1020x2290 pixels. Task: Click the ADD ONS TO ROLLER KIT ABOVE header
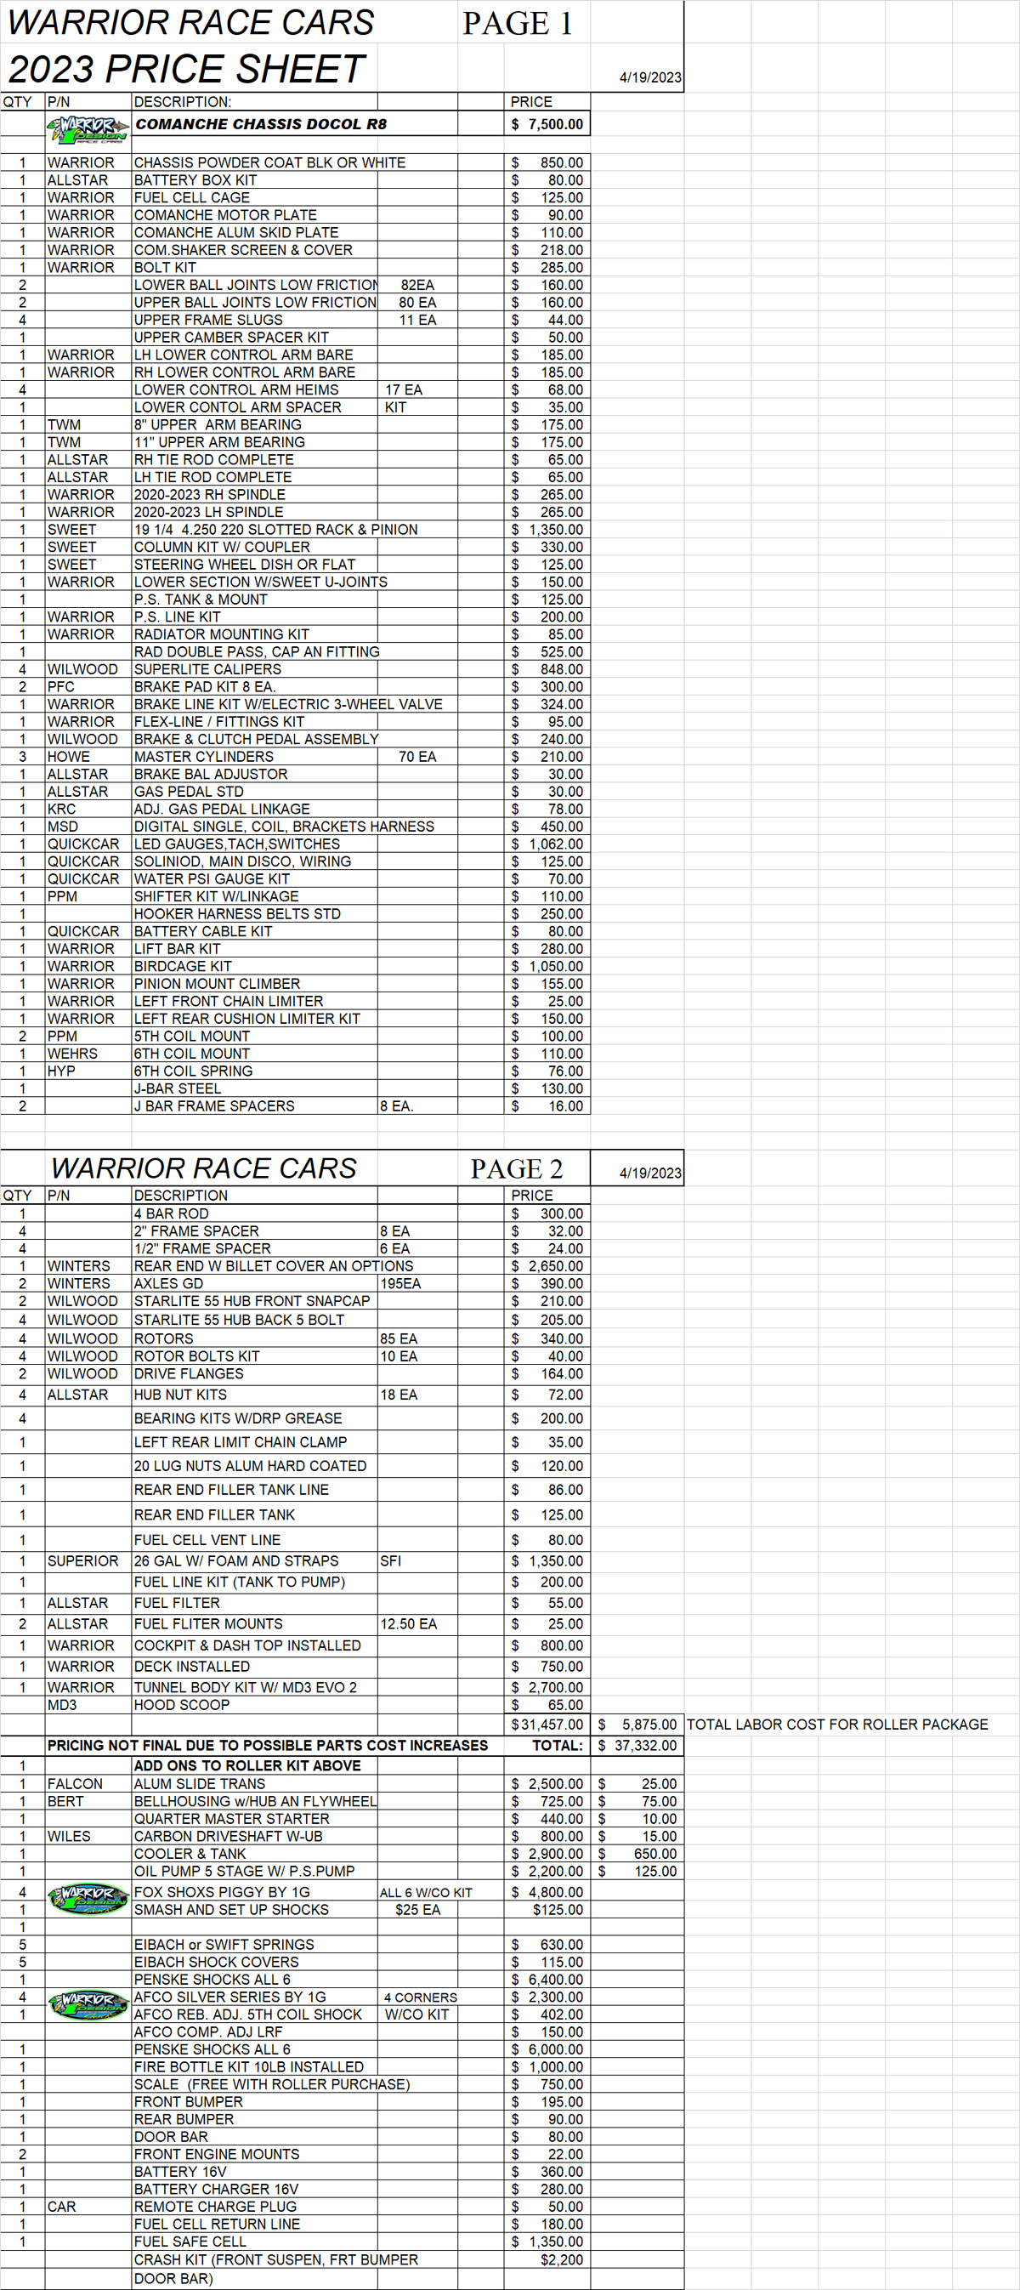coord(247,1765)
